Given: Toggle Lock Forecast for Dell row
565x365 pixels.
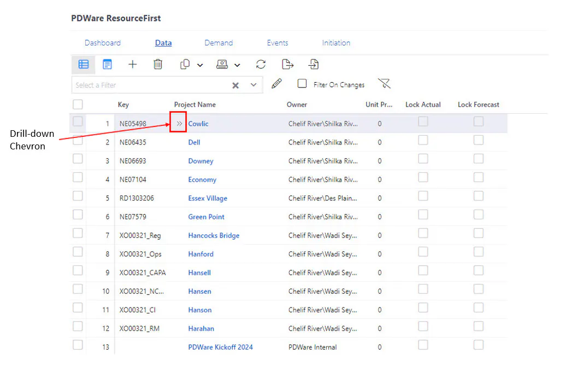Looking at the screenshot, I should 479,140.
